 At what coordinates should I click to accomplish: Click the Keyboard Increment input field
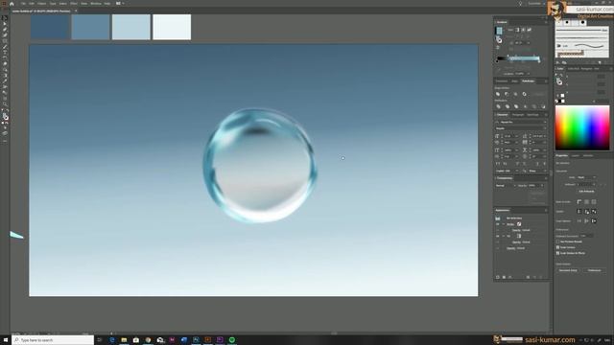[586, 236]
